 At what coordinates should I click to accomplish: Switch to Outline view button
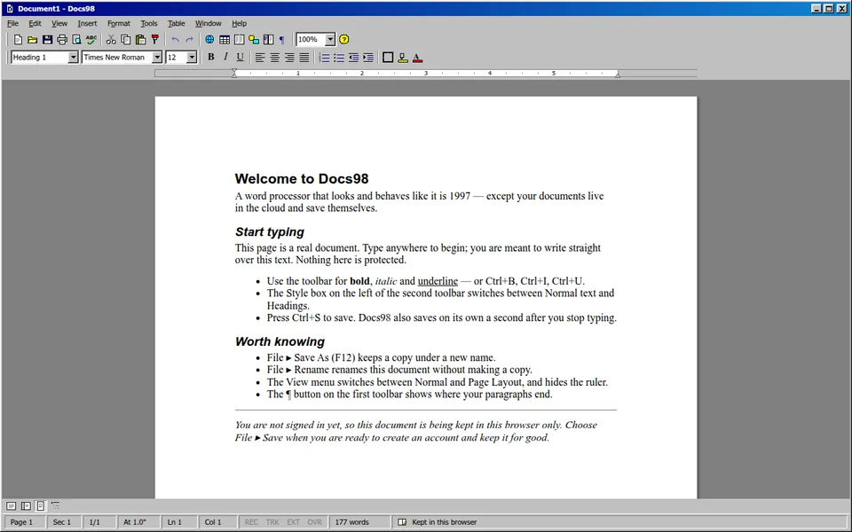tap(55, 506)
